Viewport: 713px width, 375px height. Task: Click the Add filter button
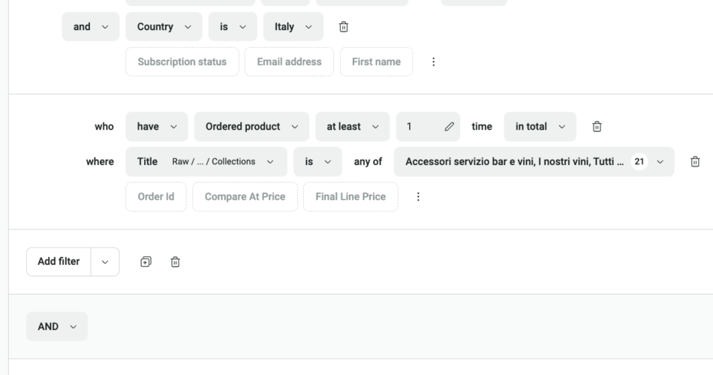tap(59, 262)
